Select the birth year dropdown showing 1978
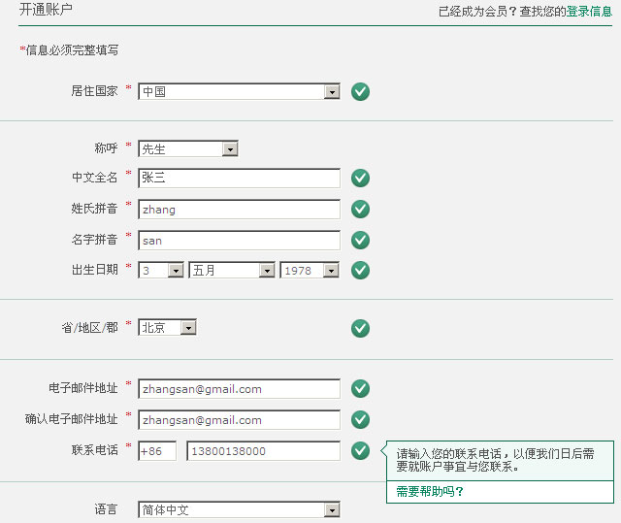This screenshot has width=621, height=523. click(x=310, y=271)
